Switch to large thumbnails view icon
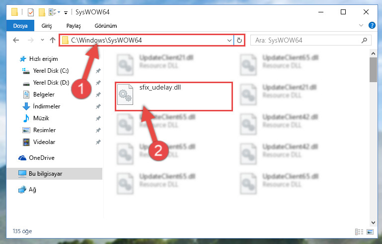This screenshot has height=244, width=382. [370, 232]
